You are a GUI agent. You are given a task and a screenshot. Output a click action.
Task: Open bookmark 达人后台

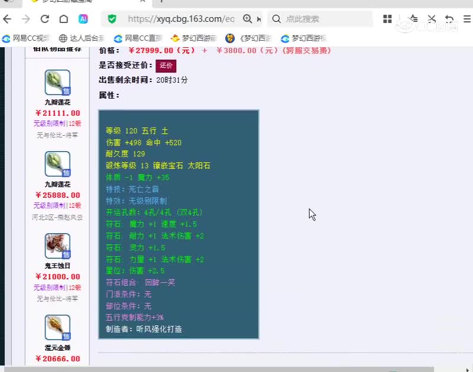(82, 38)
